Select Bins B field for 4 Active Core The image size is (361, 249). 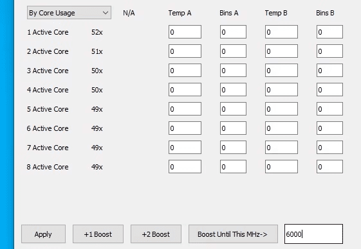(x=329, y=90)
